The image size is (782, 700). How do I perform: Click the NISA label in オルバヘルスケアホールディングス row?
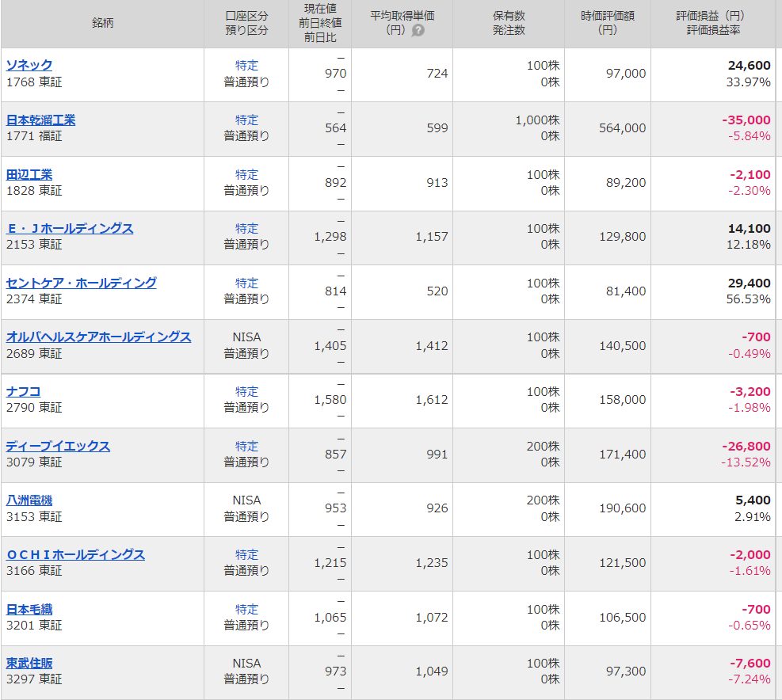coord(246,337)
